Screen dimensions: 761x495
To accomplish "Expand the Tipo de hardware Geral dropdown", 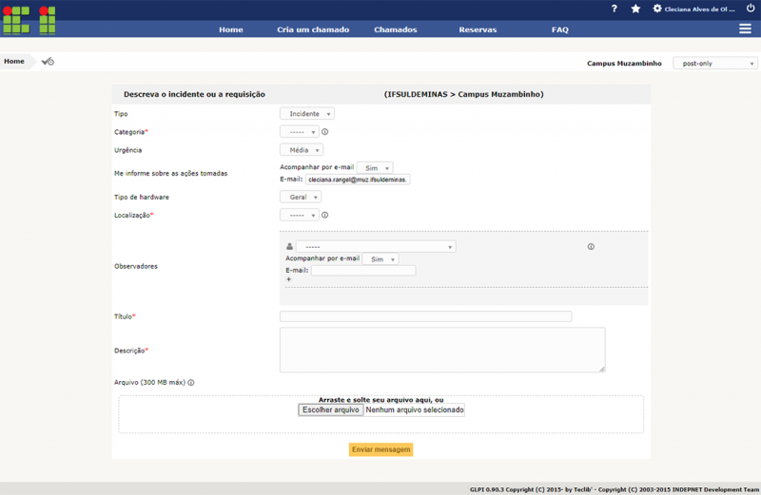I will click(x=301, y=198).
